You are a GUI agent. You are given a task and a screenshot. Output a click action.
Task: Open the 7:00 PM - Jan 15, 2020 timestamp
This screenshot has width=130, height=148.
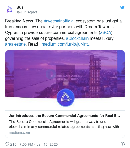[x=39, y=144]
